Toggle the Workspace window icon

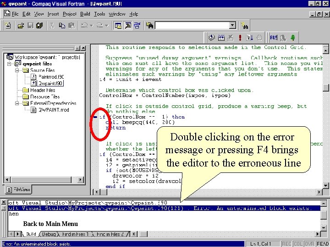[118, 26]
